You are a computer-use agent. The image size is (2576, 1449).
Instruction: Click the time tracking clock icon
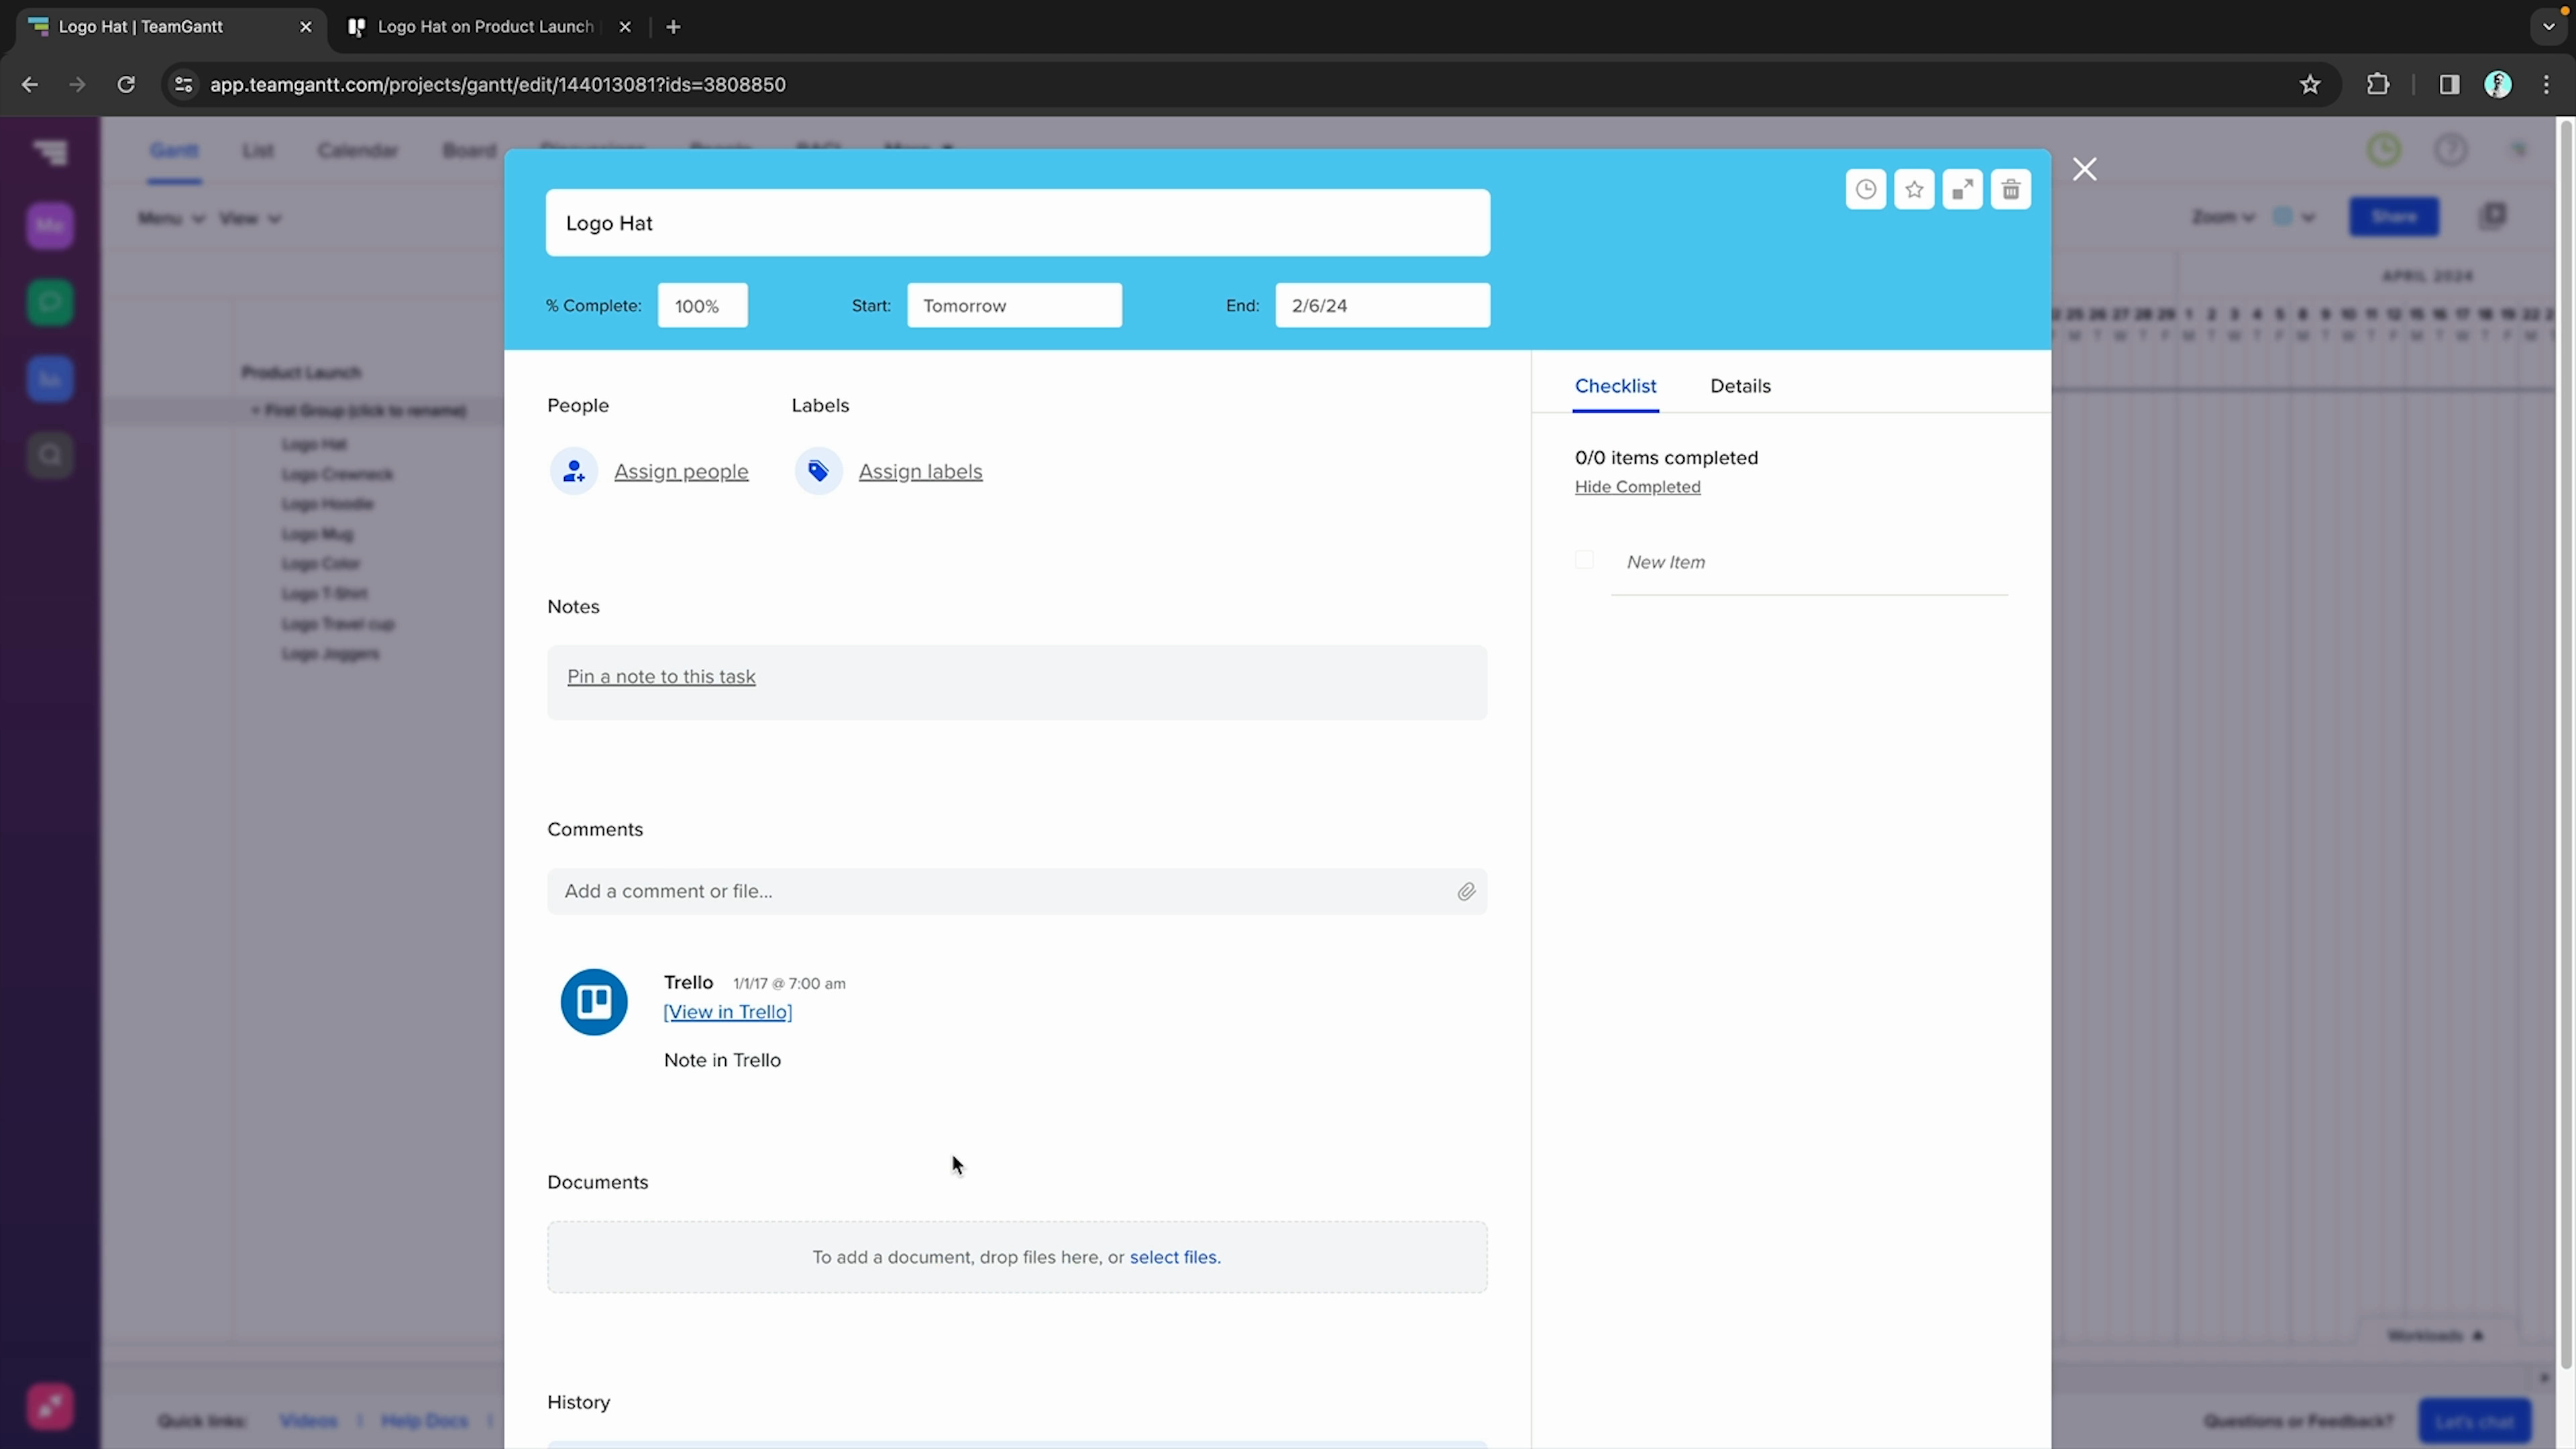[1865, 190]
